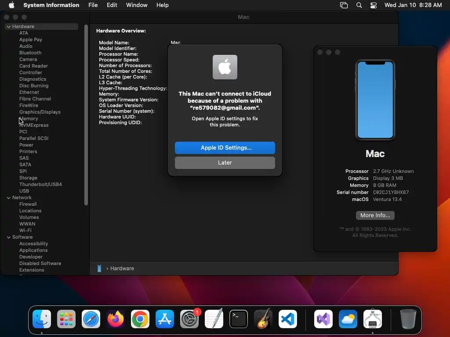
Task: Click the sidebar scrollbar
Action: [86, 115]
